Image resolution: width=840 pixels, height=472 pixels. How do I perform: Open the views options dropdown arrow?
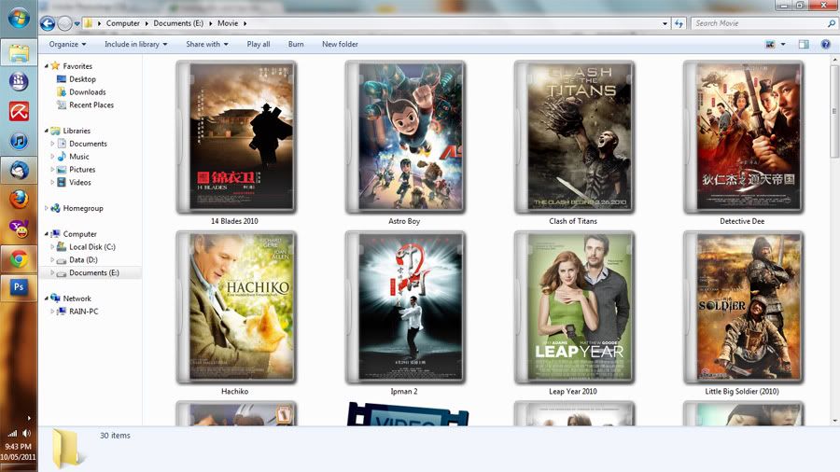point(783,45)
